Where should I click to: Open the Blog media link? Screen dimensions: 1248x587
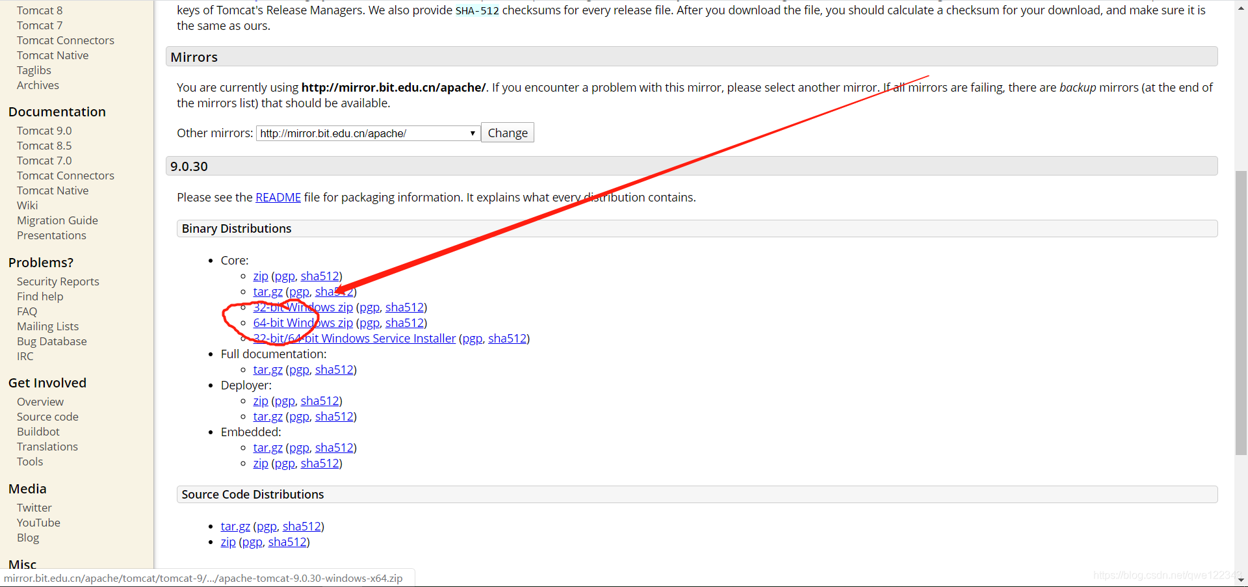tap(28, 538)
